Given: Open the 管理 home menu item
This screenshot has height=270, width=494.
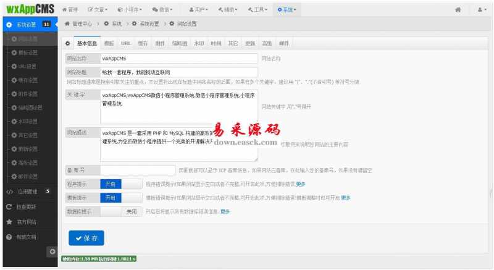Looking at the screenshot, I should 70,10.
